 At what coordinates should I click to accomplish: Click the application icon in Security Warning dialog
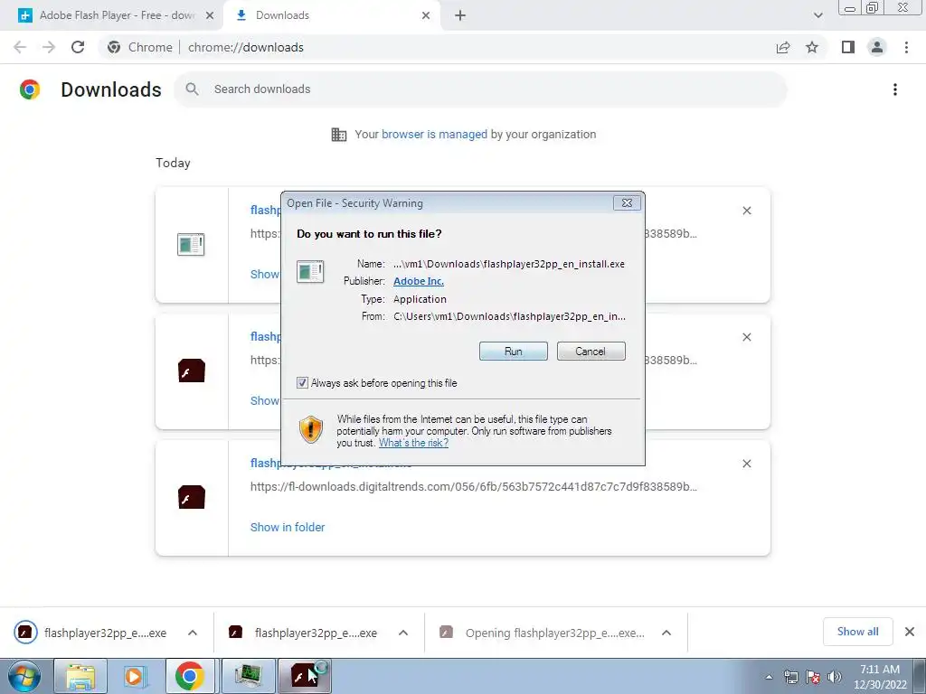(x=310, y=271)
